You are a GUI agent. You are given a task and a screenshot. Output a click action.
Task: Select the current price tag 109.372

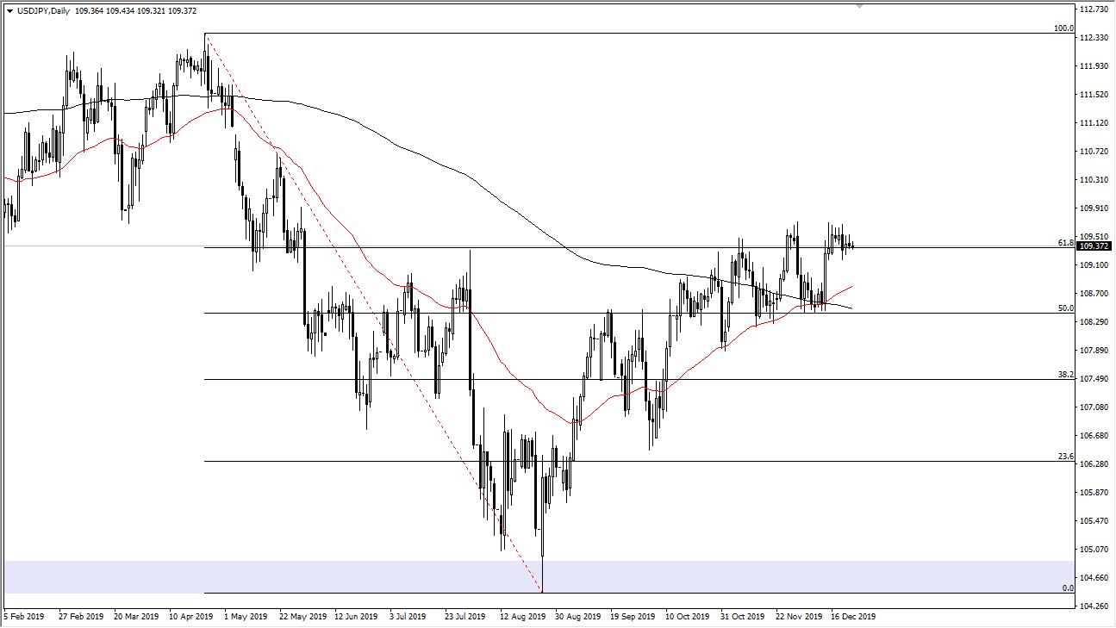(1095, 247)
